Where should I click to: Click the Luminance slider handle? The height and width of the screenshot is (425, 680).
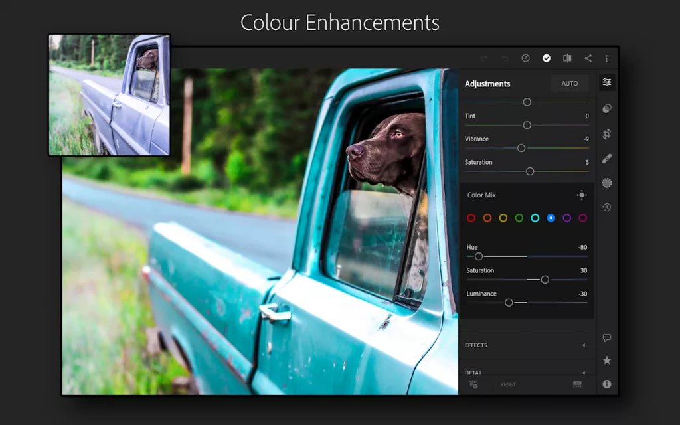coord(509,303)
